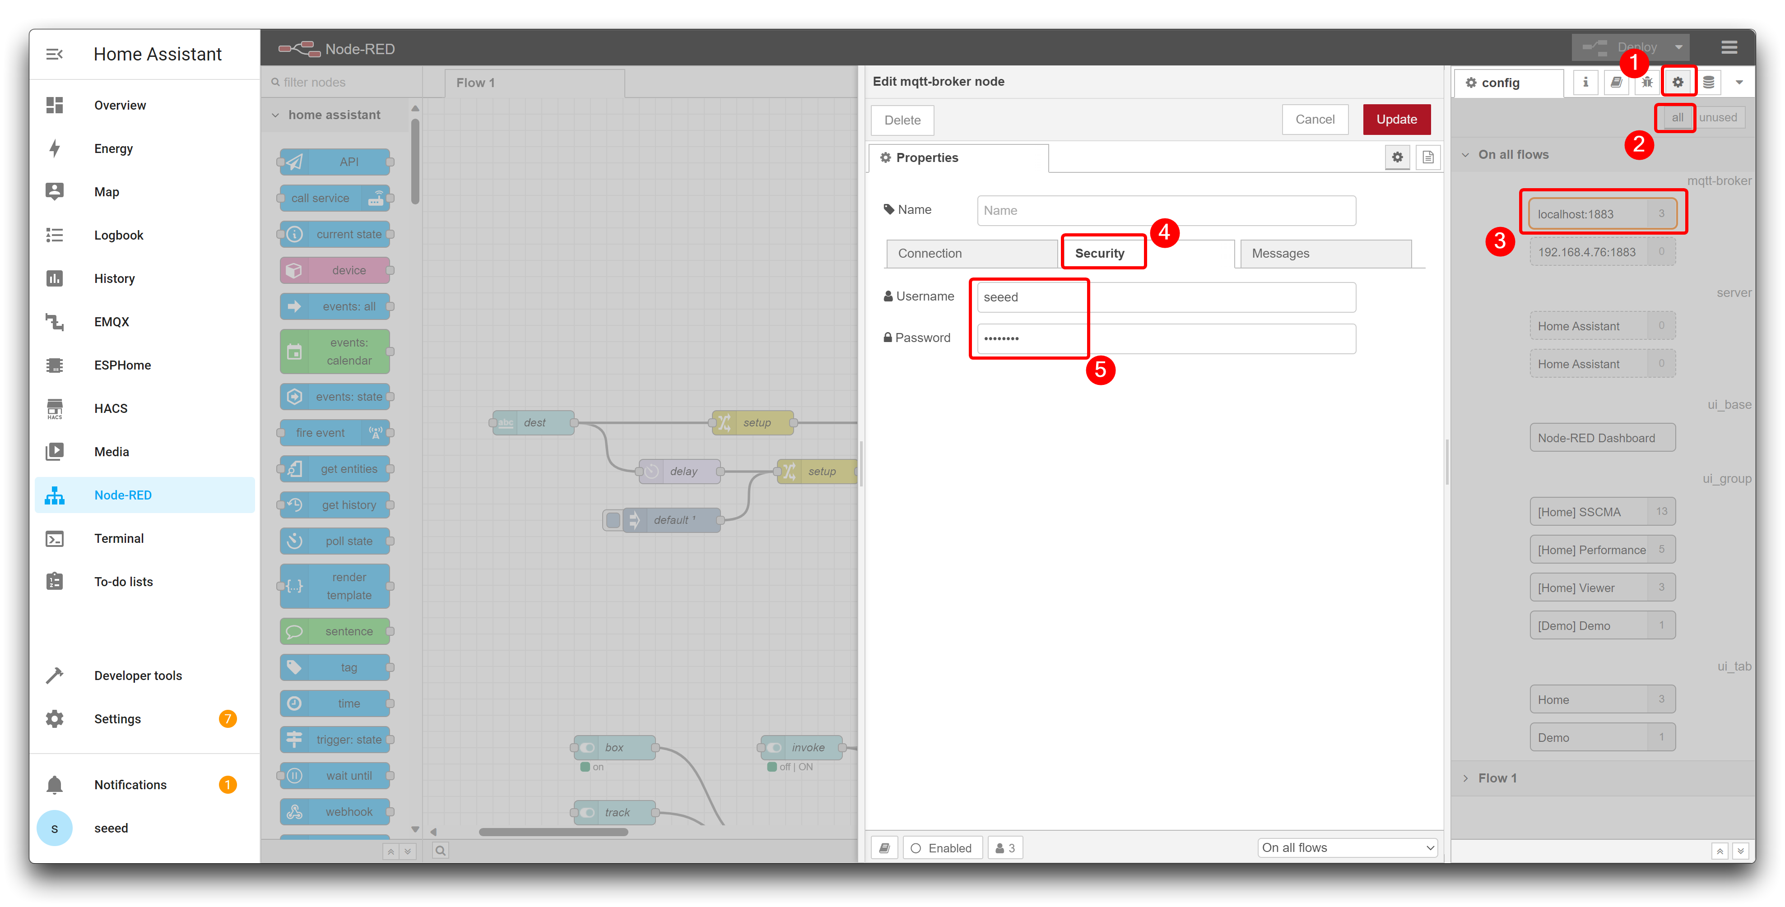Open the seeed user profile
This screenshot has height=907, width=1785.
145,828
